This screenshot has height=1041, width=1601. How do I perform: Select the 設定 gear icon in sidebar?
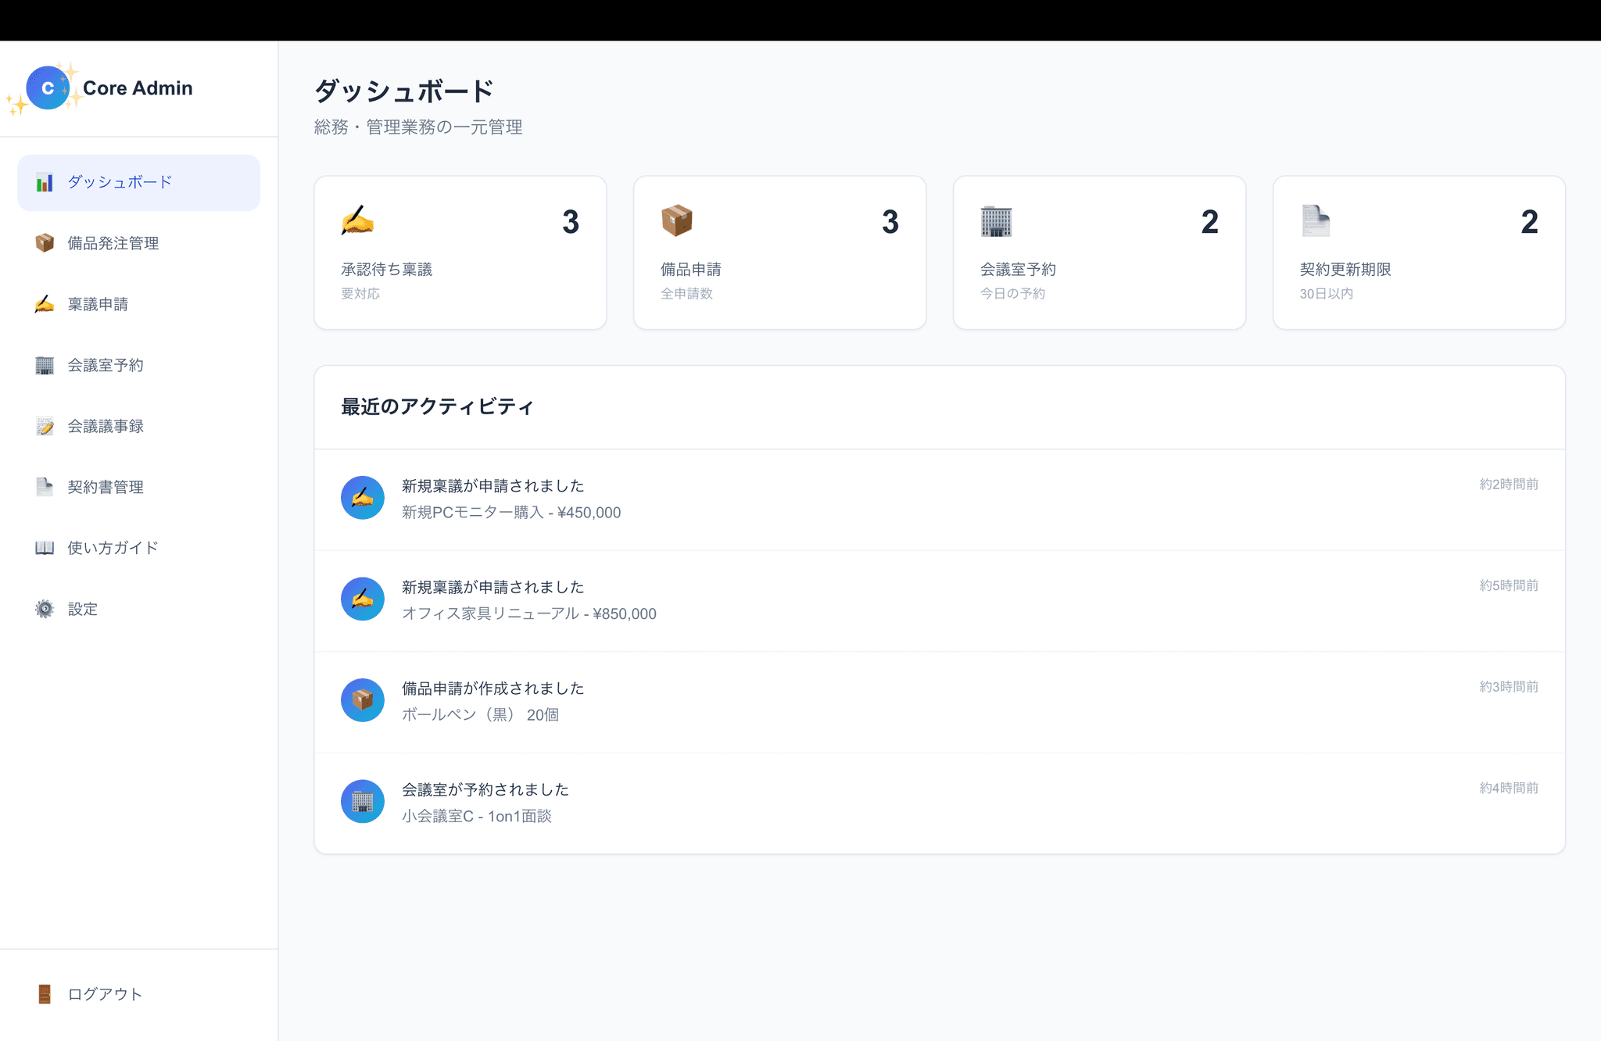tap(45, 609)
